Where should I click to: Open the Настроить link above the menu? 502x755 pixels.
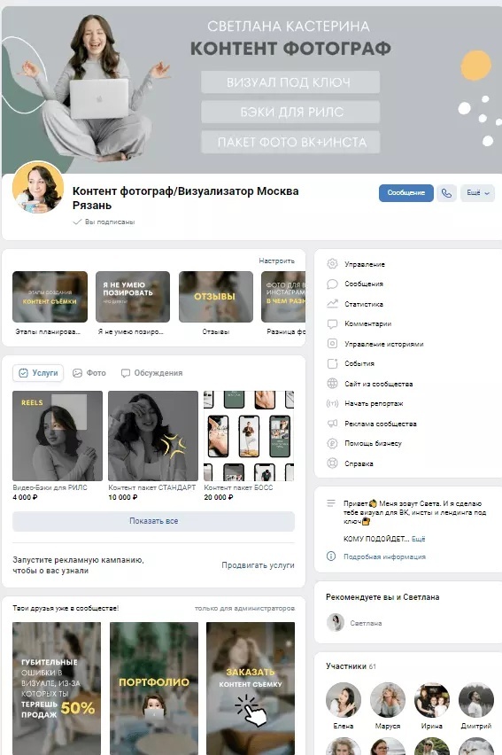[x=277, y=261]
